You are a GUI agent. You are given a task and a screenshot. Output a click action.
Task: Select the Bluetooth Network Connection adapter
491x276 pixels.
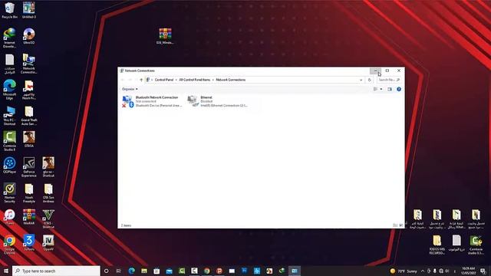(152, 101)
